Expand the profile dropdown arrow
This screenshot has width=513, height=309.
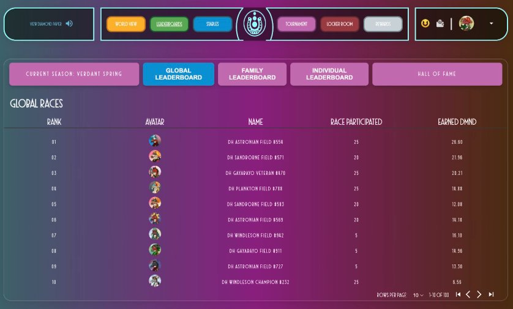(x=491, y=23)
